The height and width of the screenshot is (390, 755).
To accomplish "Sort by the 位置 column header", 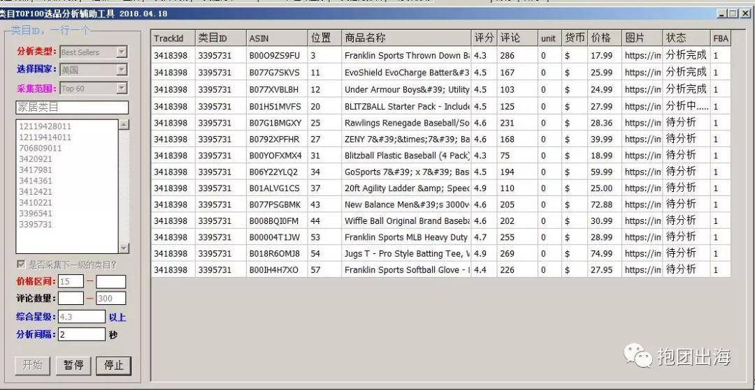I will tap(324, 38).
